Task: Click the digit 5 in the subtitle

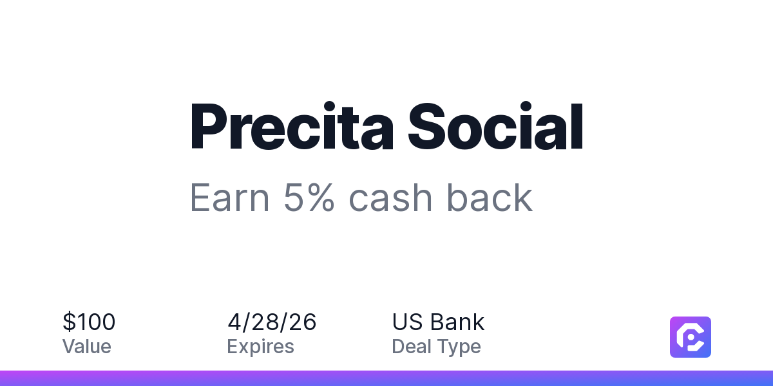Action: tap(293, 198)
